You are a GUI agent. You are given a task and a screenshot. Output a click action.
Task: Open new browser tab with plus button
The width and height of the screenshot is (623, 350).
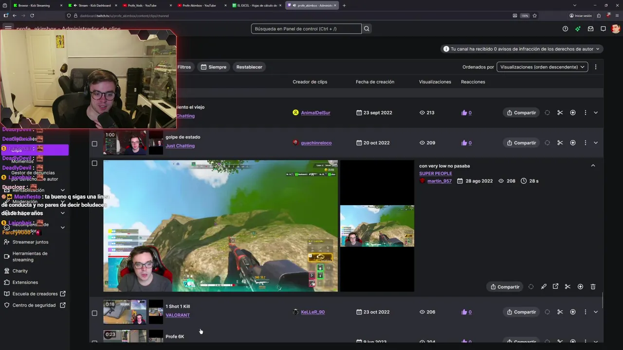click(x=344, y=5)
